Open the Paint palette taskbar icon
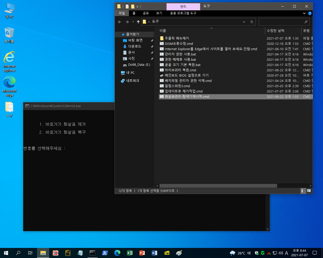 [179, 253]
